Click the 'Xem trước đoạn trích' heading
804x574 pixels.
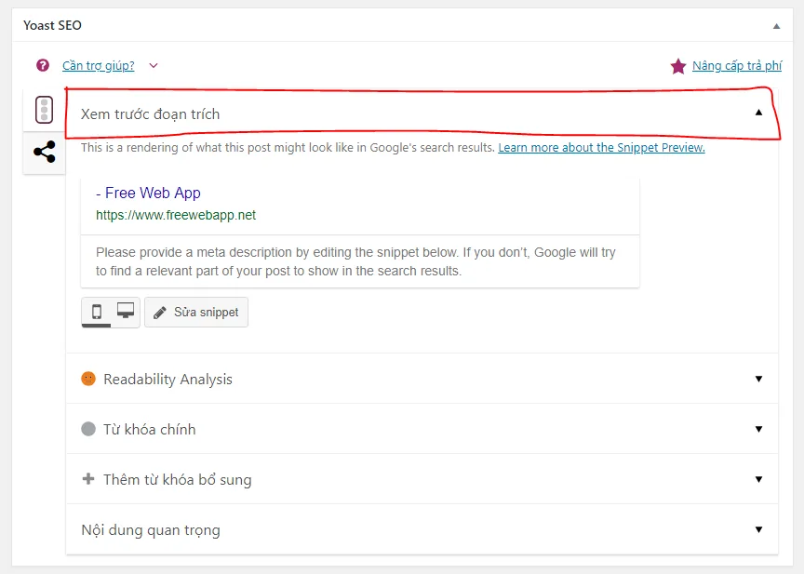pos(150,113)
